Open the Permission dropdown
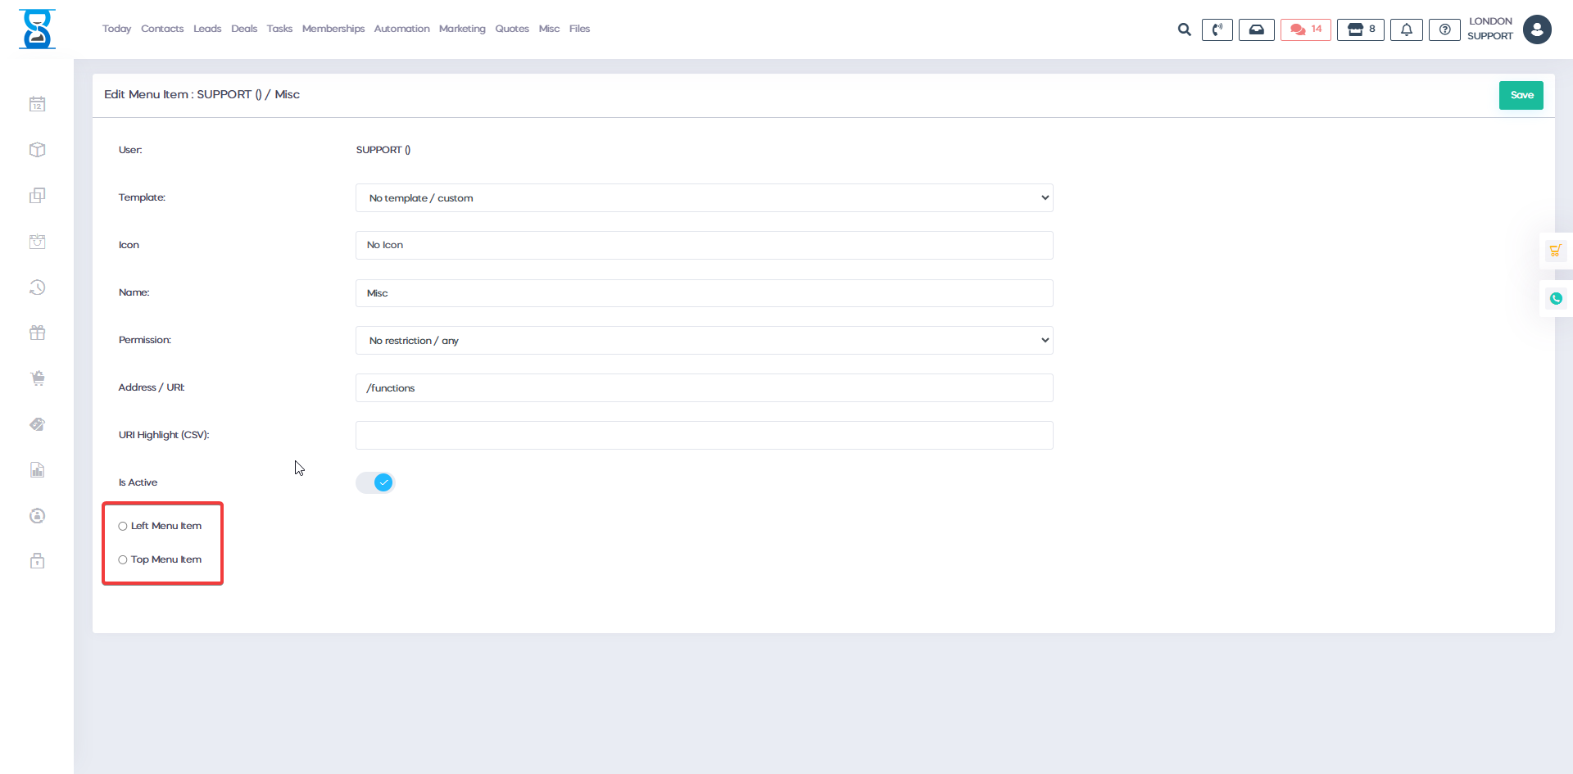Screen dimensions: 1573x774 [704, 341]
